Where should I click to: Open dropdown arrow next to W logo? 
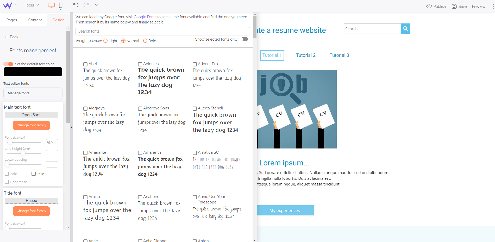16,5
